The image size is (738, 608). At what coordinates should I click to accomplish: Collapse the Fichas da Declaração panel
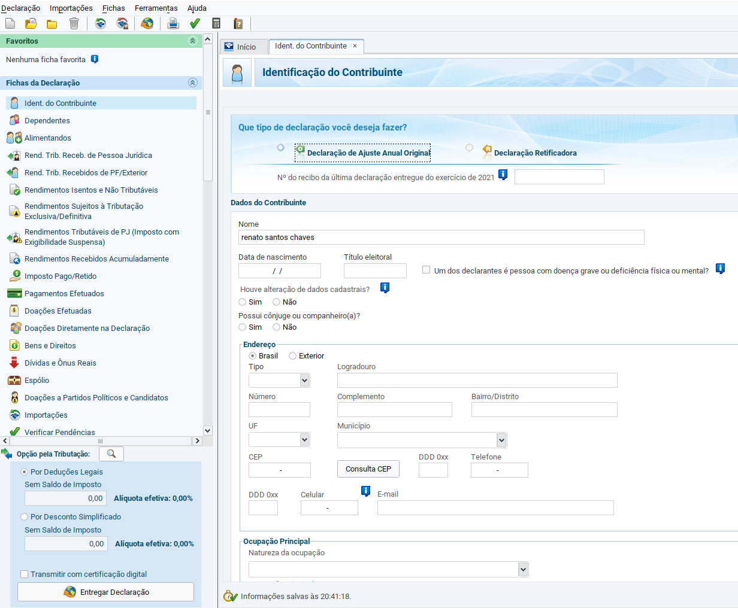[192, 83]
